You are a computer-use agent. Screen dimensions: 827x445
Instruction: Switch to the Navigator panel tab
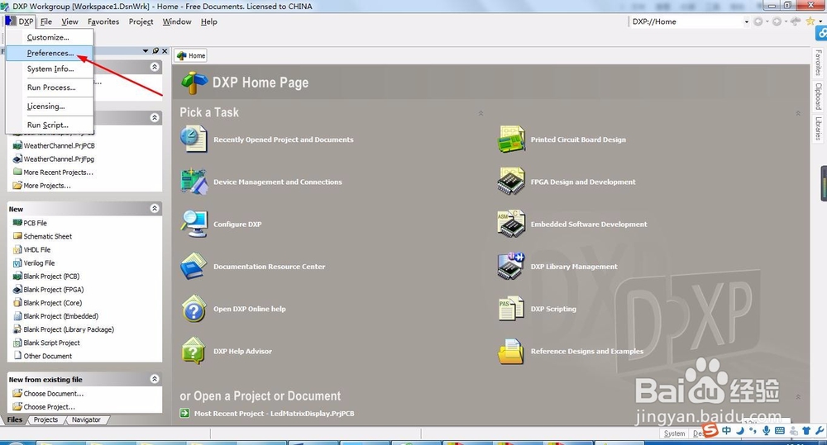(x=86, y=419)
